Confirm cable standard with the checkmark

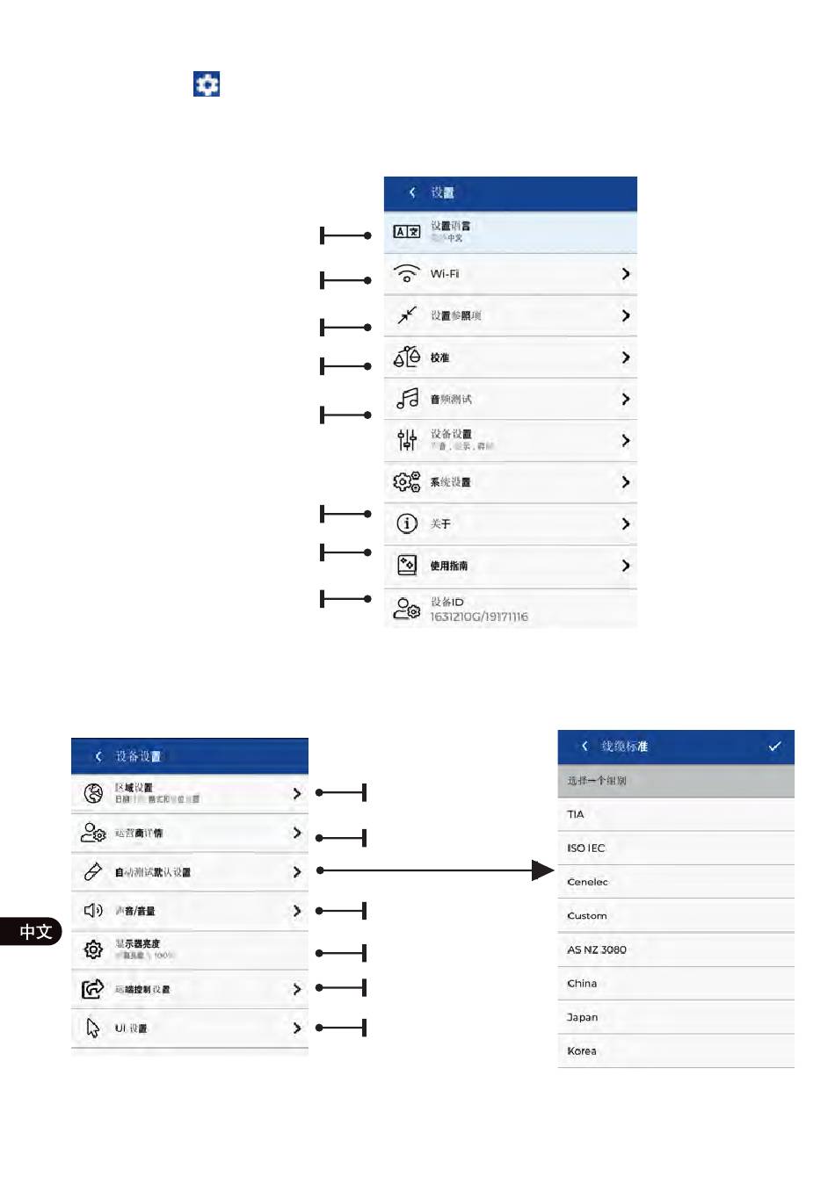(774, 746)
